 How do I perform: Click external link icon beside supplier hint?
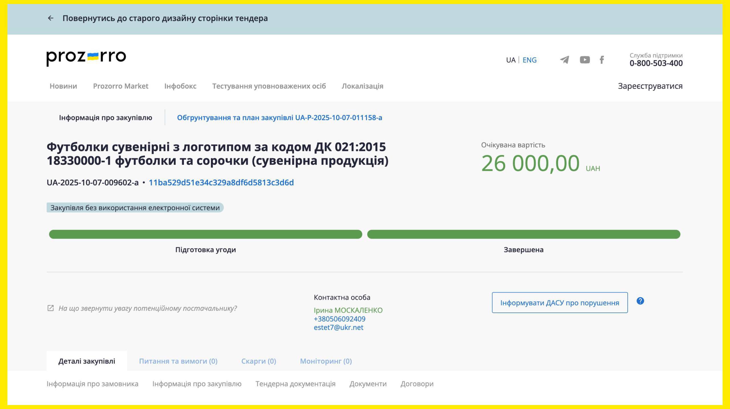click(x=50, y=308)
